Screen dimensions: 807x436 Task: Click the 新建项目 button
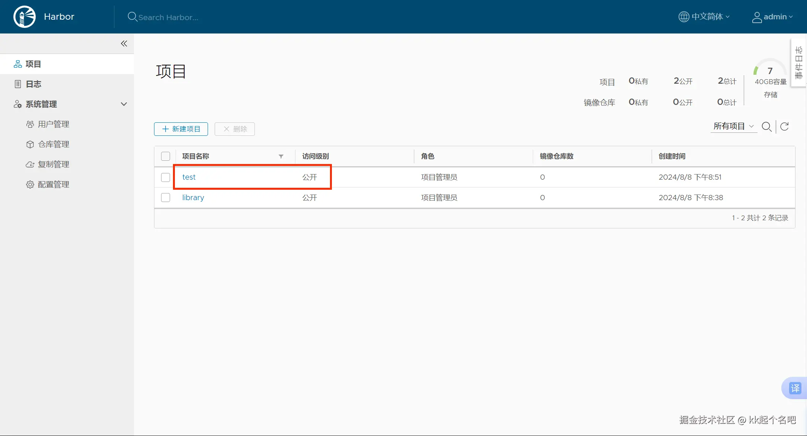coord(181,129)
